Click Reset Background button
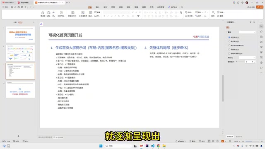Viewport: 265px width, 149px height. click(x=238, y=137)
